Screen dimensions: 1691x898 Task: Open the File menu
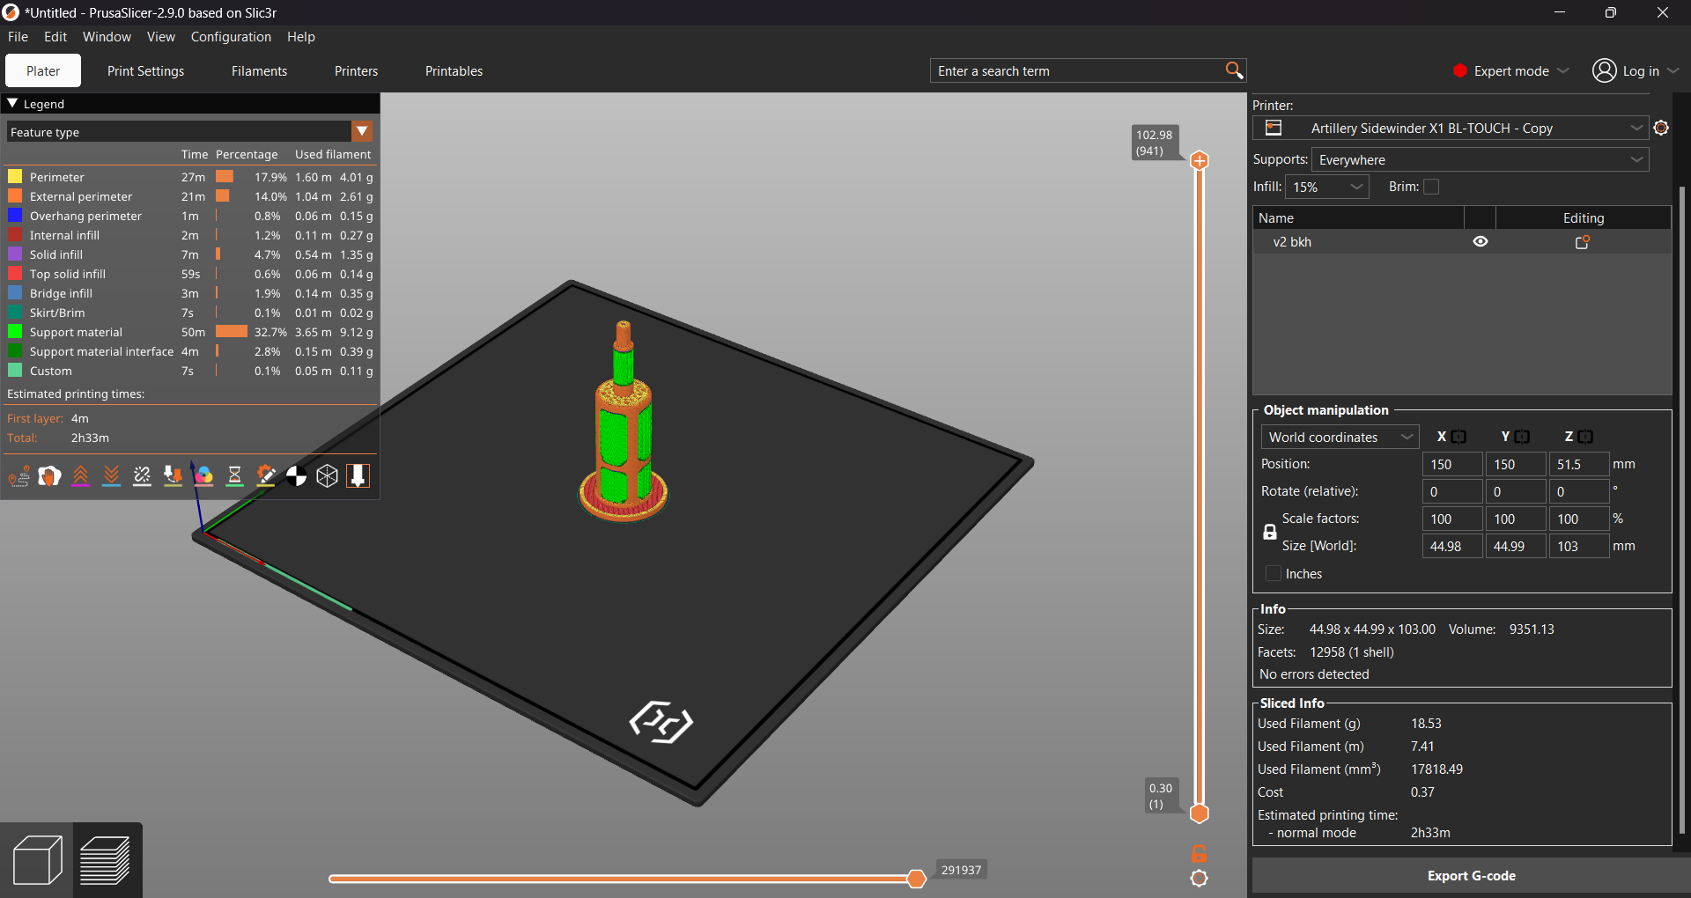click(x=18, y=36)
